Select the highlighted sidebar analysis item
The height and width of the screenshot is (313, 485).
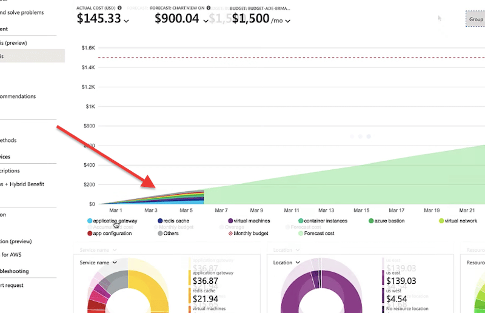[33, 56]
